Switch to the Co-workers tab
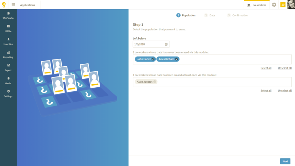The height and width of the screenshot is (166, 295). point(257,5)
